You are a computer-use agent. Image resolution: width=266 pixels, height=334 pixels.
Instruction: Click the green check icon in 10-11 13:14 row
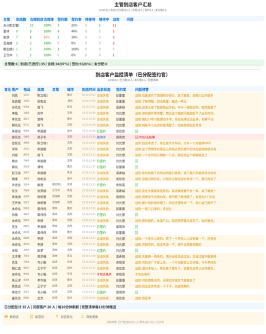click(137, 251)
